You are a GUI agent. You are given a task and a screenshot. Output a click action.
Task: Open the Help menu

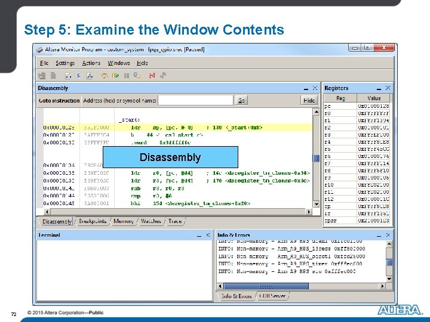[x=142, y=63]
